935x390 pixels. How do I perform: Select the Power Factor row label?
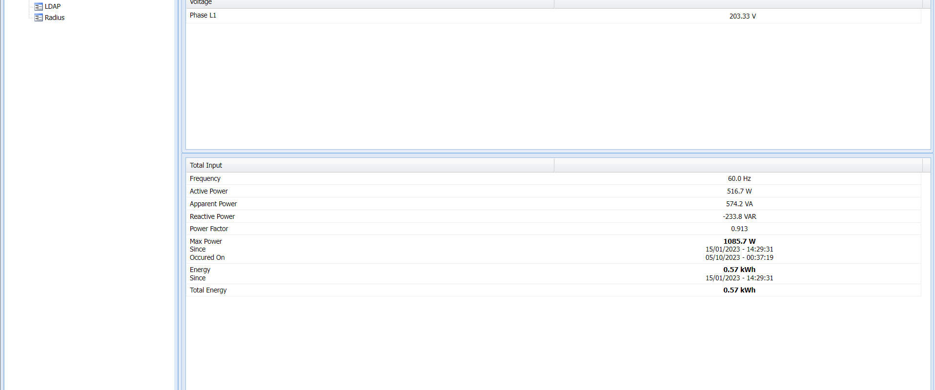209,229
